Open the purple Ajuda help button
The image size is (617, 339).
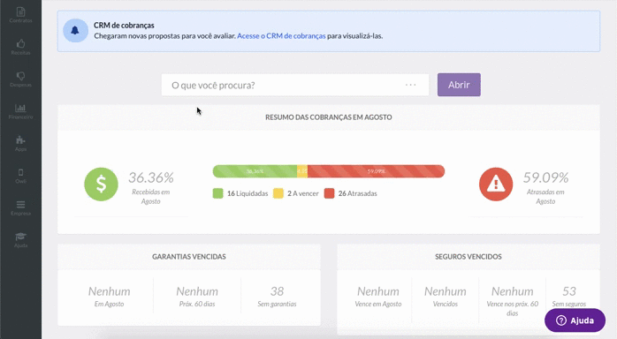(575, 320)
